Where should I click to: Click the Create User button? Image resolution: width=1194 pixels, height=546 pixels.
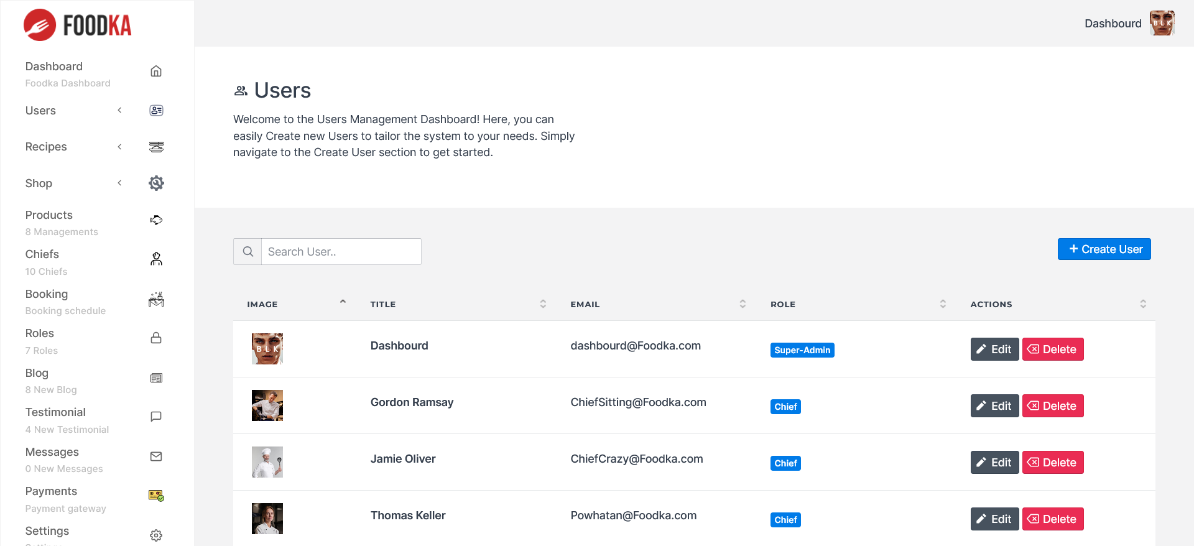pos(1104,249)
